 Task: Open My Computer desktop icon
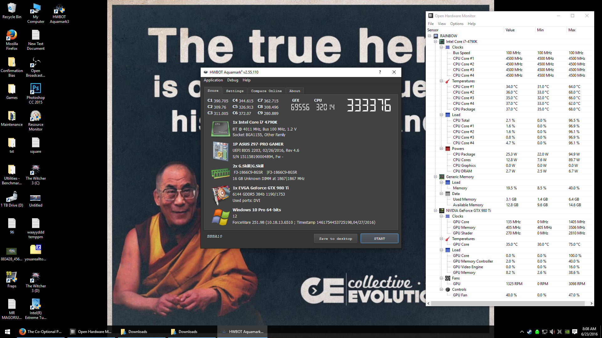(x=36, y=13)
